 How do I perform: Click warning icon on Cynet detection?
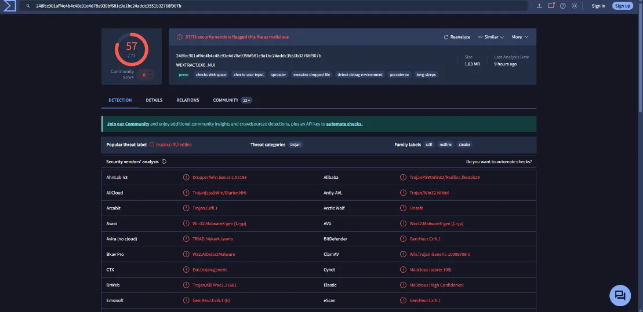pos(403,270)
